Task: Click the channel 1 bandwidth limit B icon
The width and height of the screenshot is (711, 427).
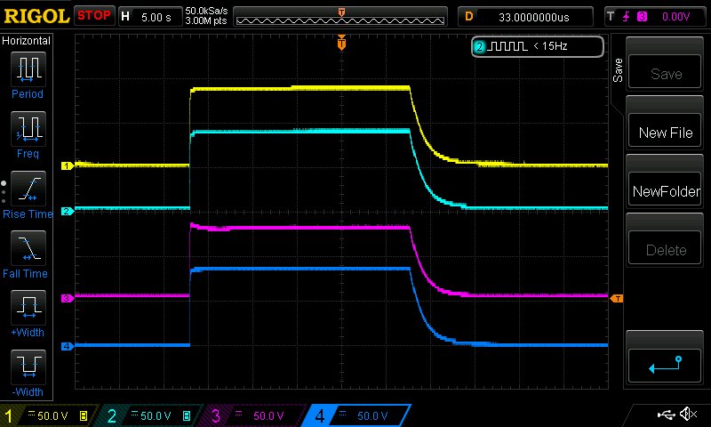Action: click(84, 415)
